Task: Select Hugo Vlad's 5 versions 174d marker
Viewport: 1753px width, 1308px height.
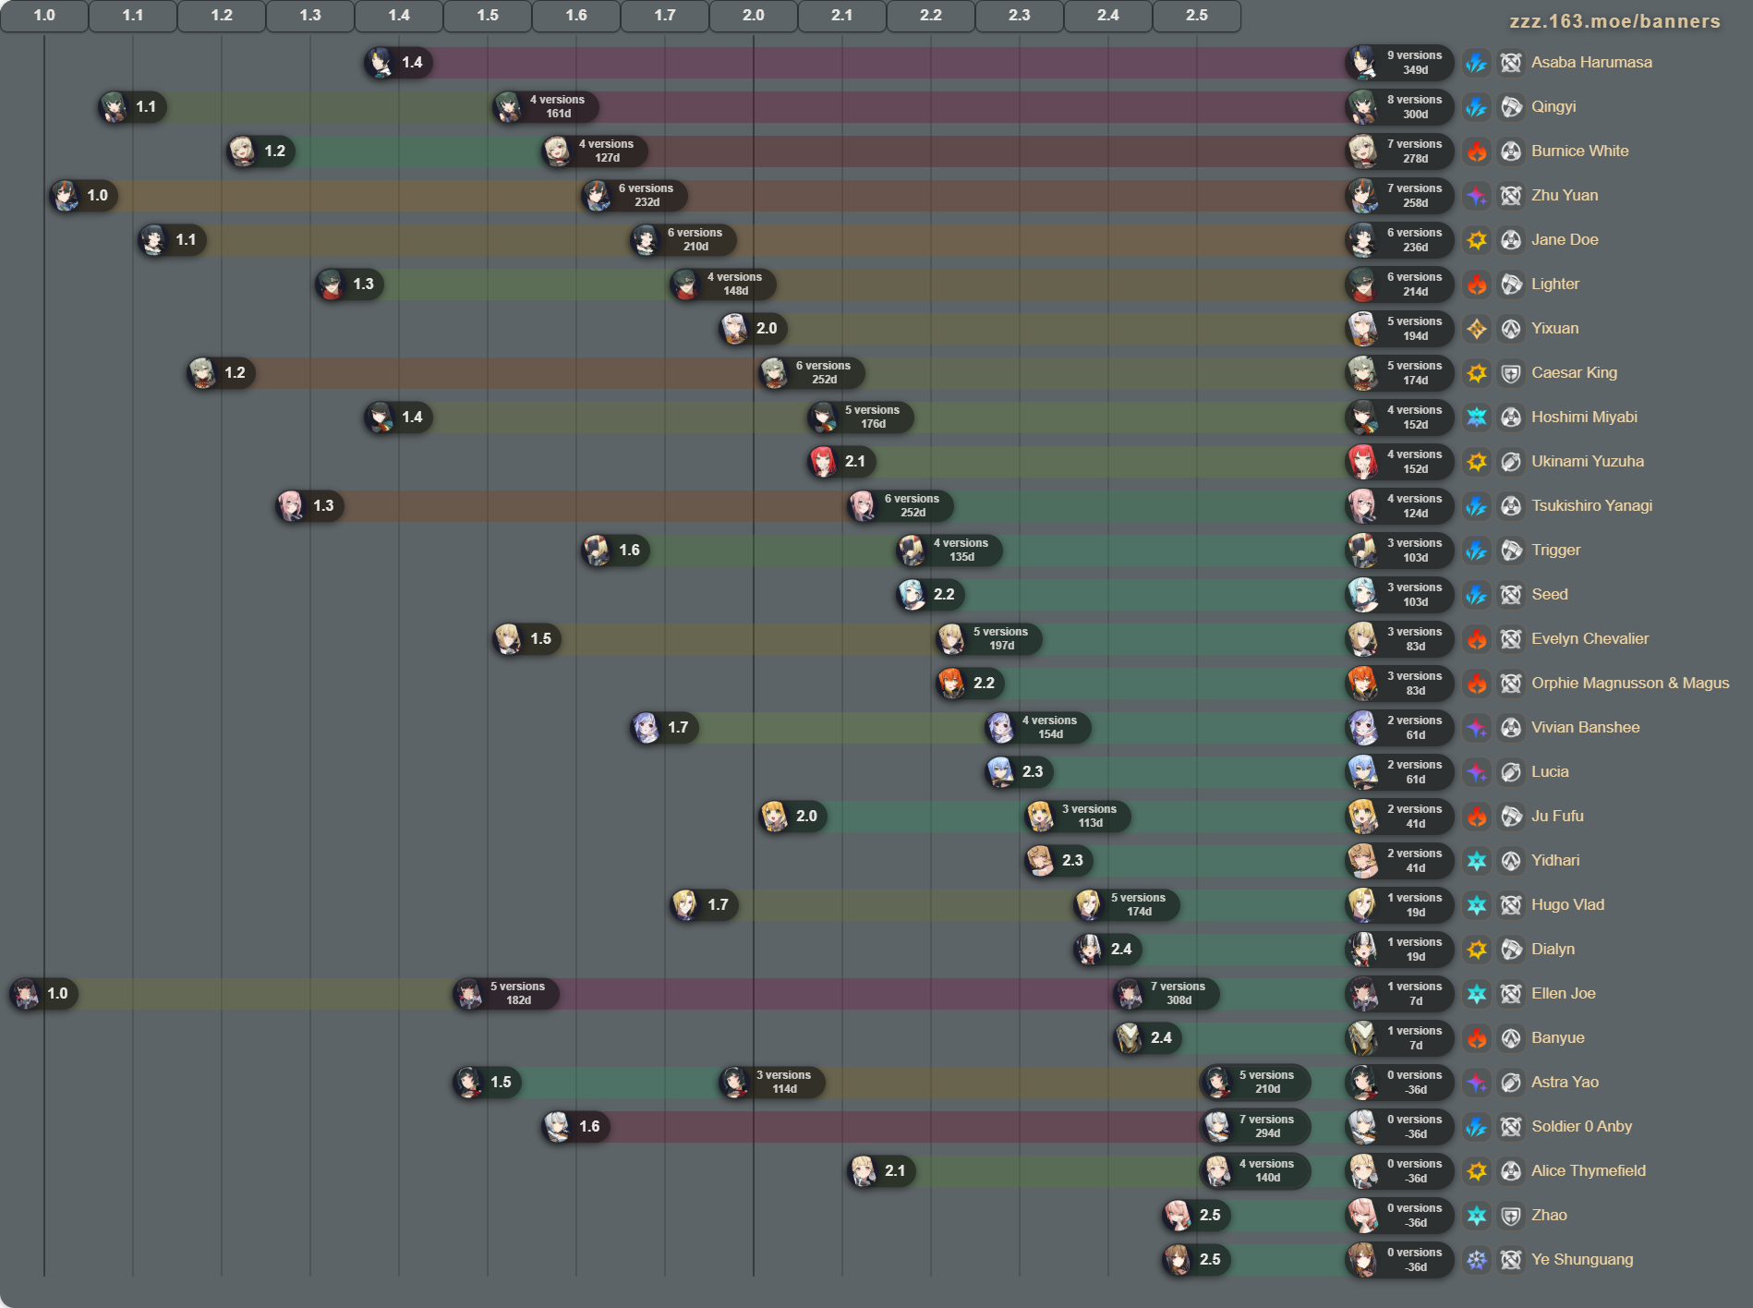Action: (x=1126, y=905)
